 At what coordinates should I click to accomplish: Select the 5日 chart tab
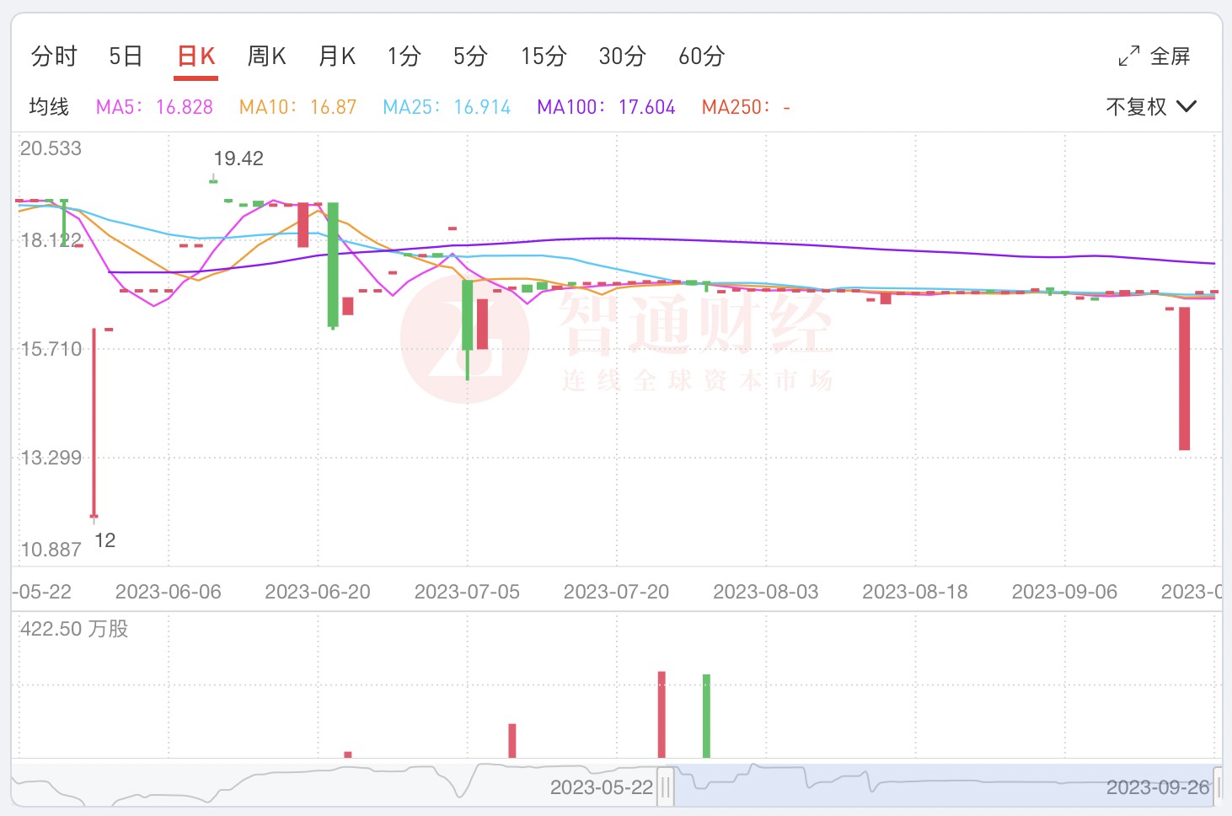[126, 56]
